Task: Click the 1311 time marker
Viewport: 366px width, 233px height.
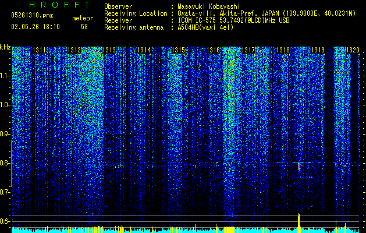Action: (39, 50)
